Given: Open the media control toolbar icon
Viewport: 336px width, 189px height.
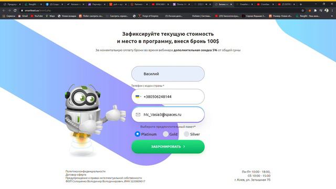Looking at the screenshot, I should pos(321,10).
